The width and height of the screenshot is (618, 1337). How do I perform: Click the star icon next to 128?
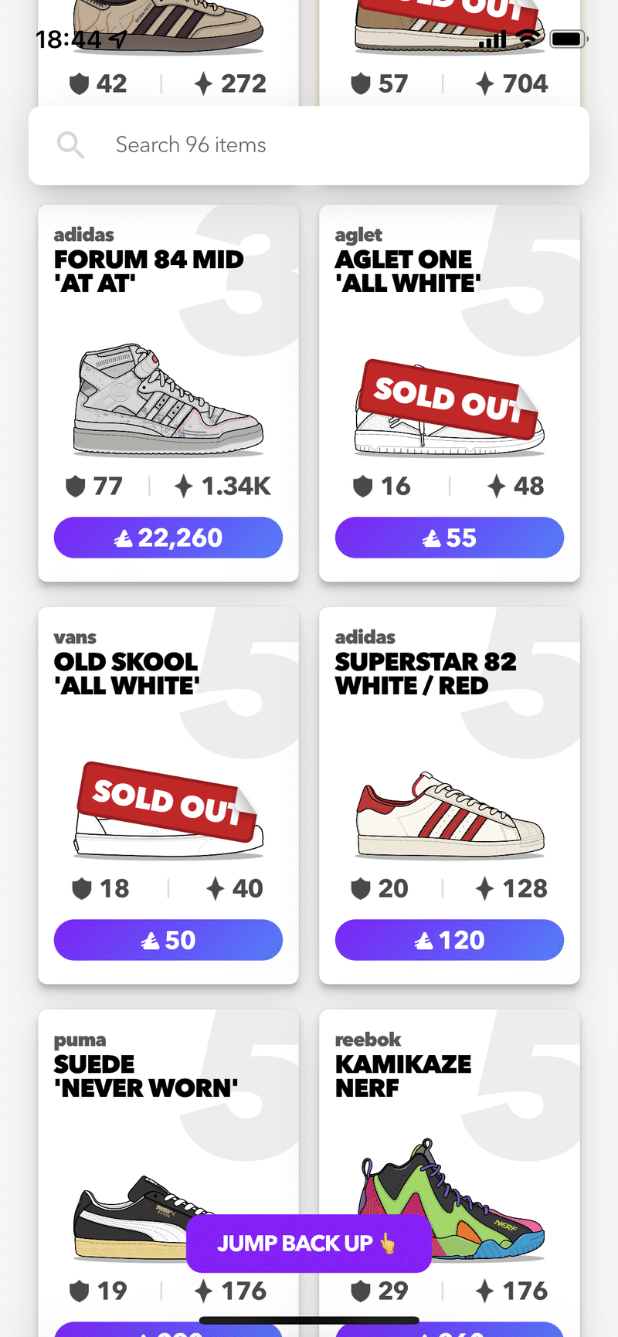[484, 889]
